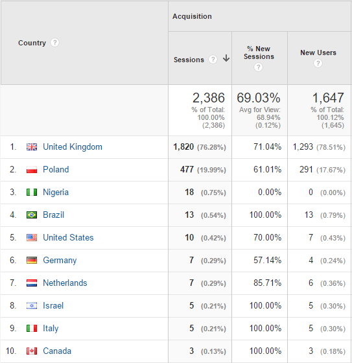Screen dimensions: 352x363
Task: Open the United States country link
Action: (68, 237)
